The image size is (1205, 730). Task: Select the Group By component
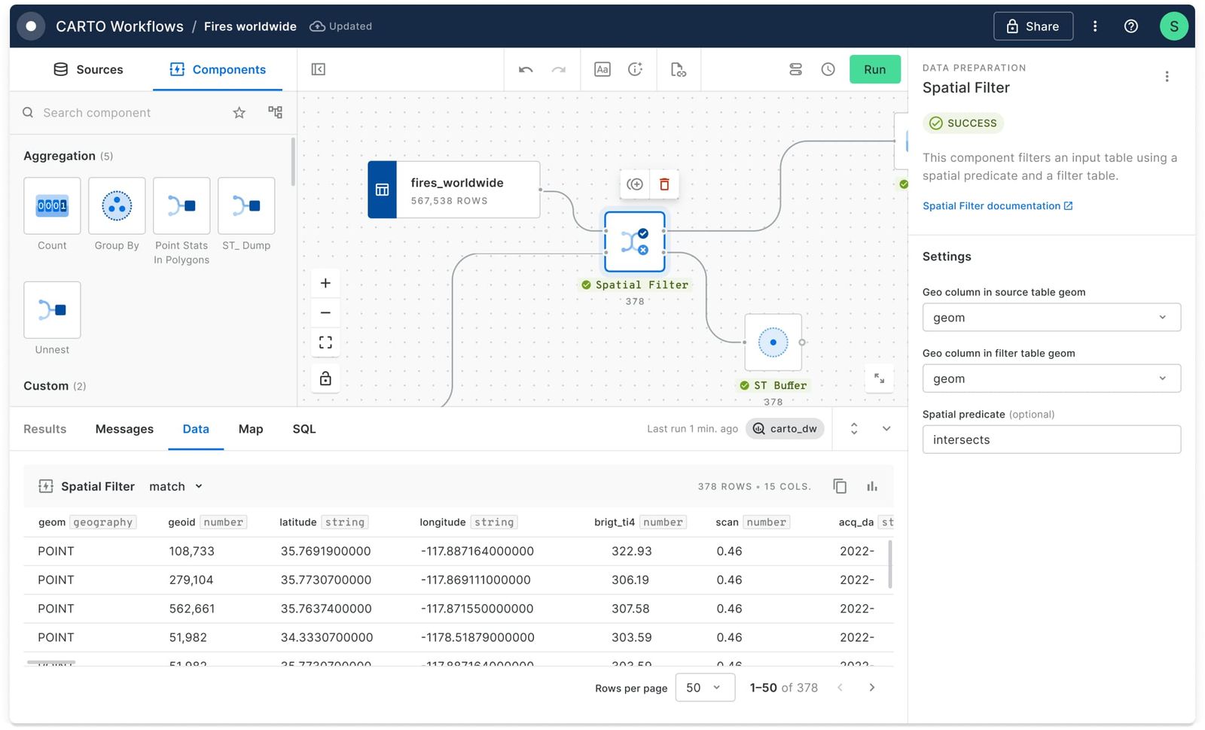pyautogui.click(x=117, y=205)
